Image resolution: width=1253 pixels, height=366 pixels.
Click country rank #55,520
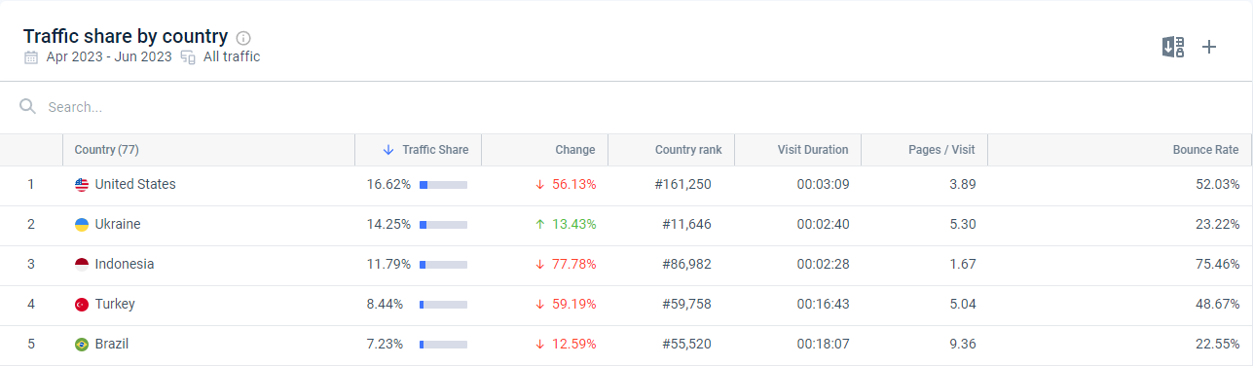(x=686, y=344)
